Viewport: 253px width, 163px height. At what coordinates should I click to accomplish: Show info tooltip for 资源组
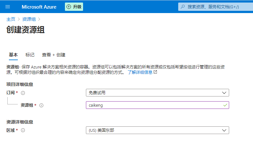[41, 105]
